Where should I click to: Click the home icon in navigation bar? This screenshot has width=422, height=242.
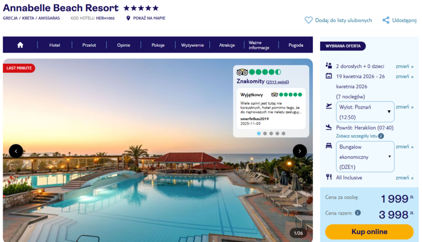20,45
